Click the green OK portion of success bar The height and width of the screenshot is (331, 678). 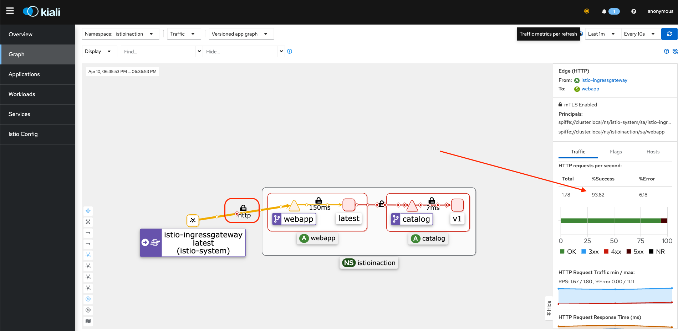tap(611, 221)
